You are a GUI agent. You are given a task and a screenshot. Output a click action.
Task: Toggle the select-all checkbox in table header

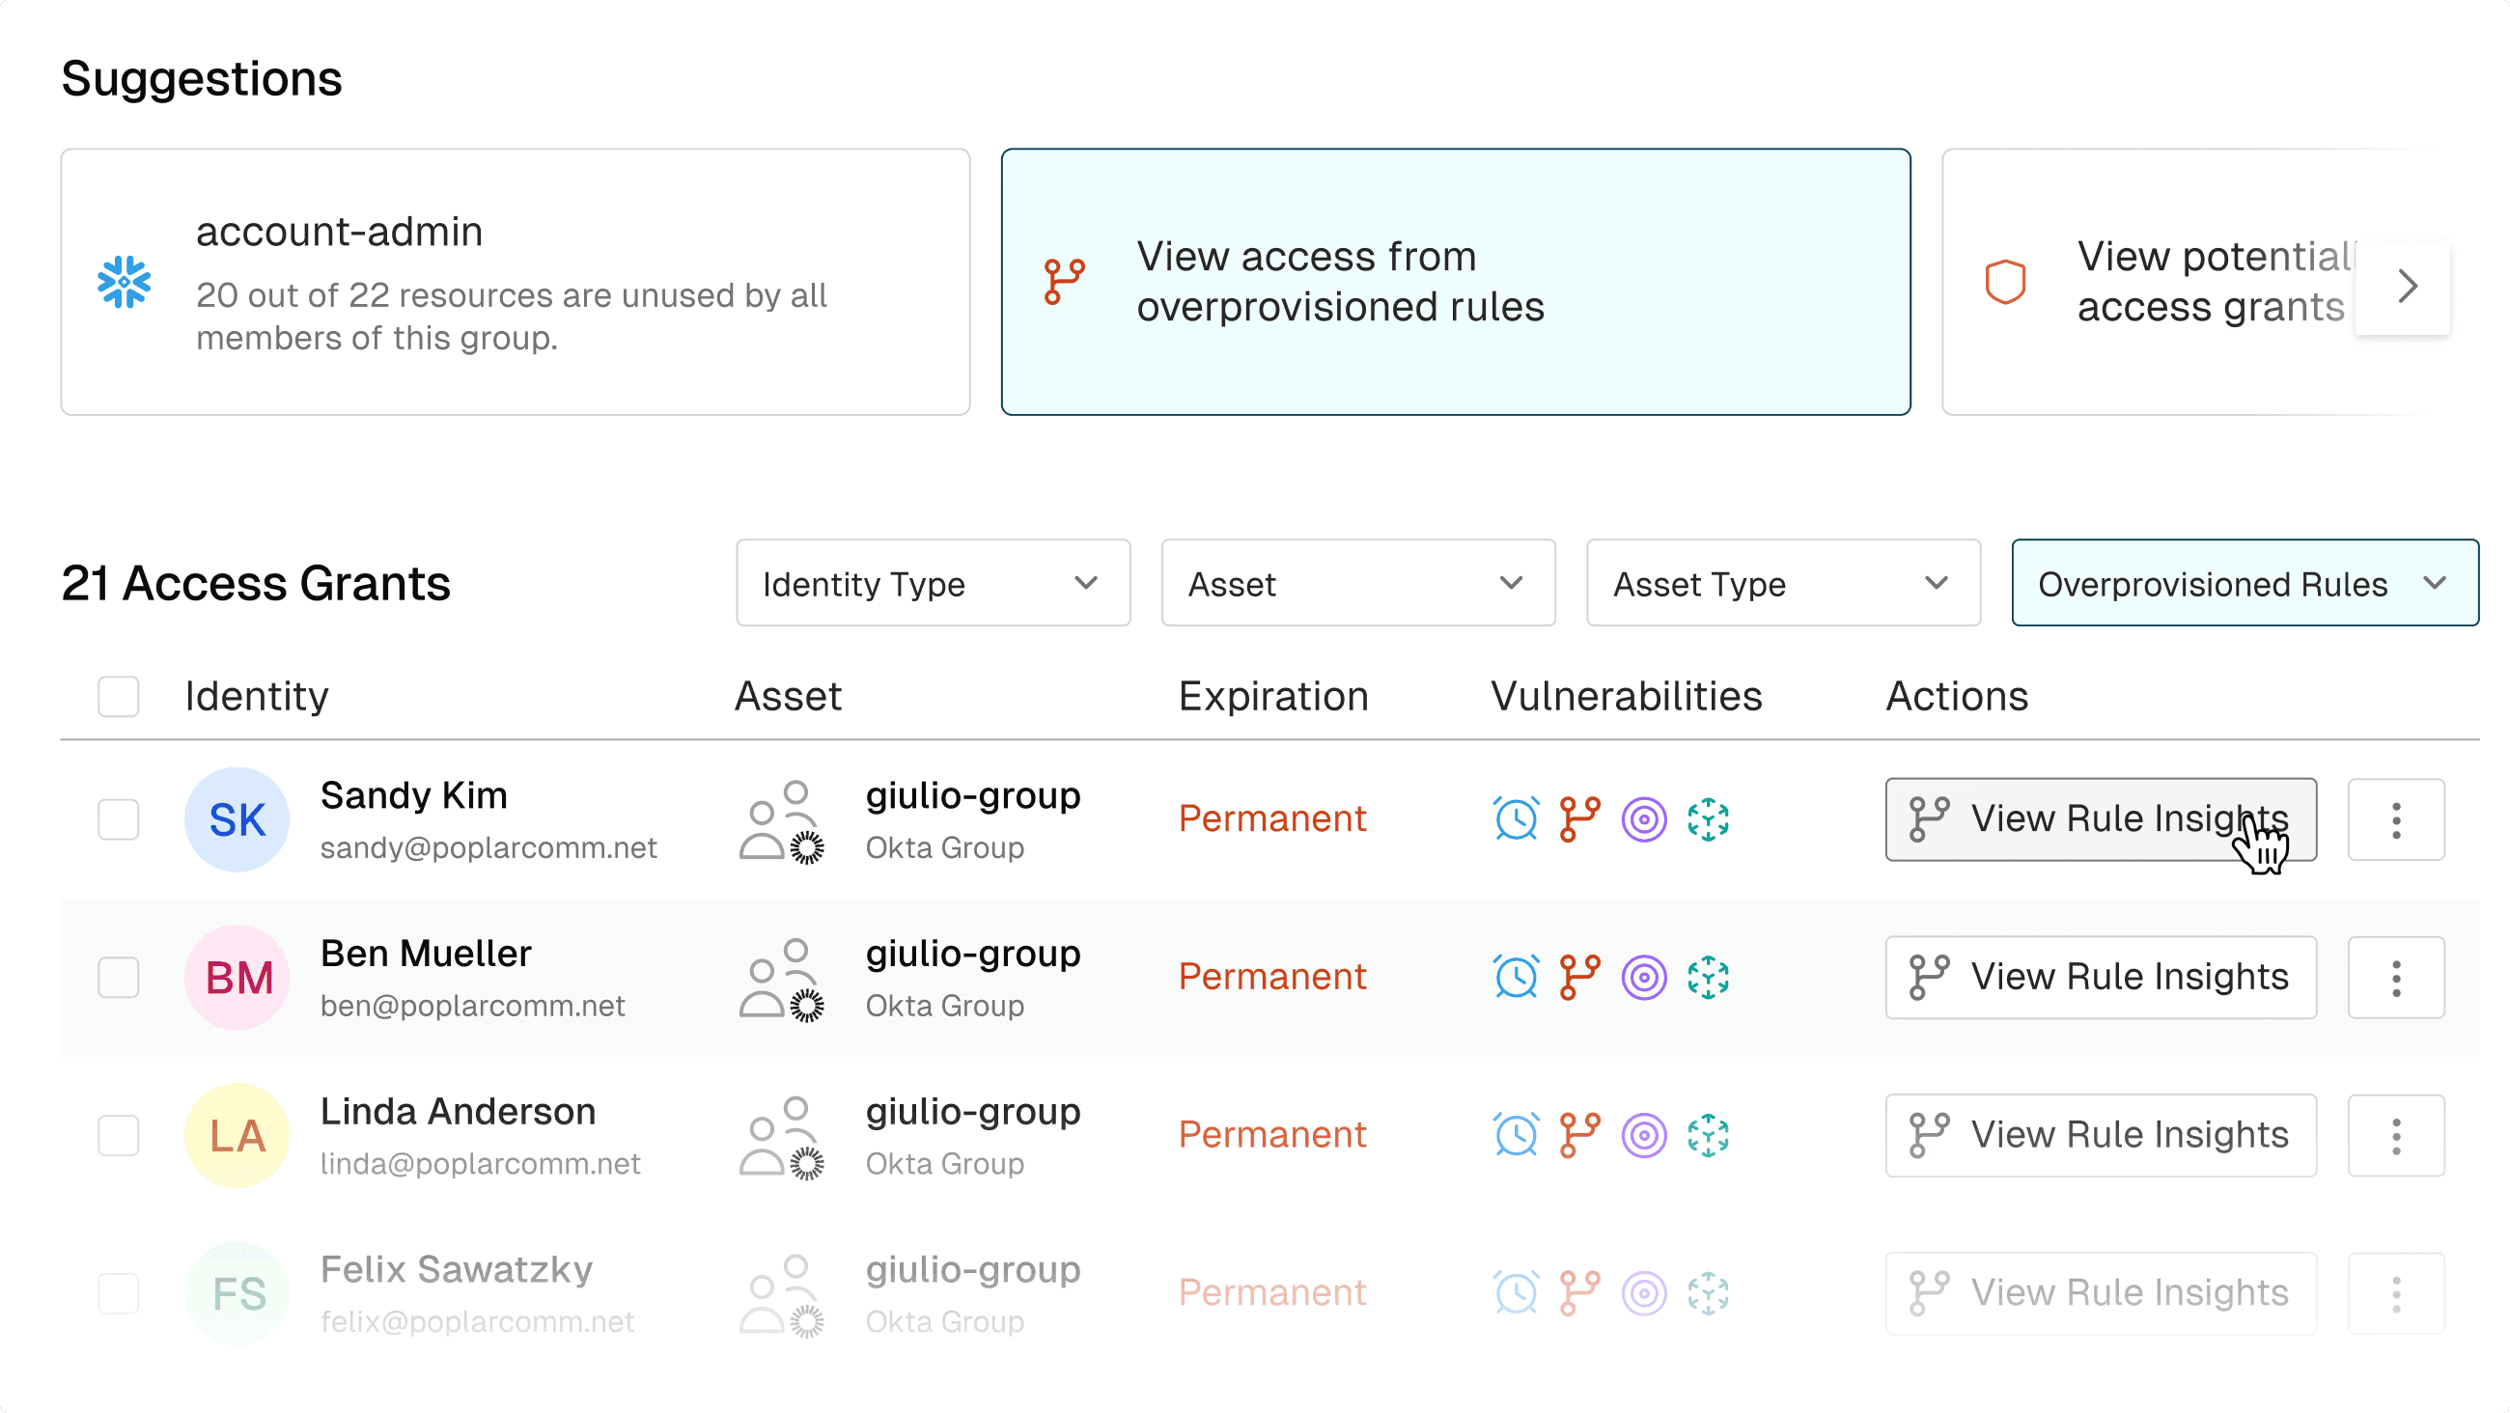point(118,697)
